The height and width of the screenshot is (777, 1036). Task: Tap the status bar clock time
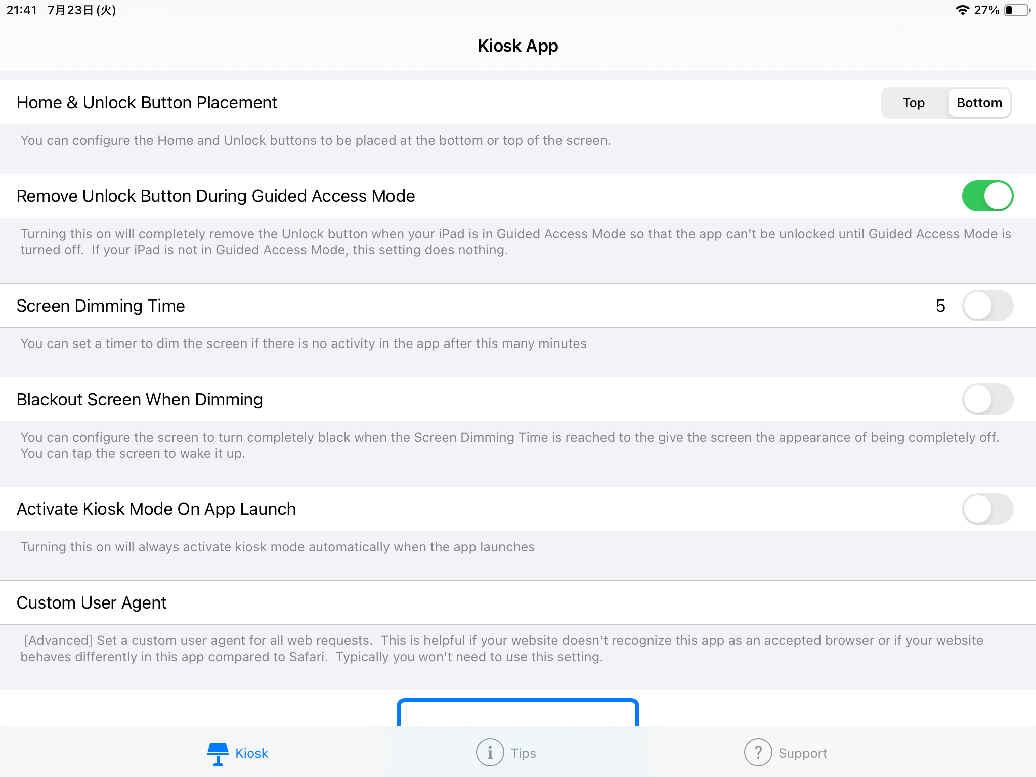[x=21, y=10]
